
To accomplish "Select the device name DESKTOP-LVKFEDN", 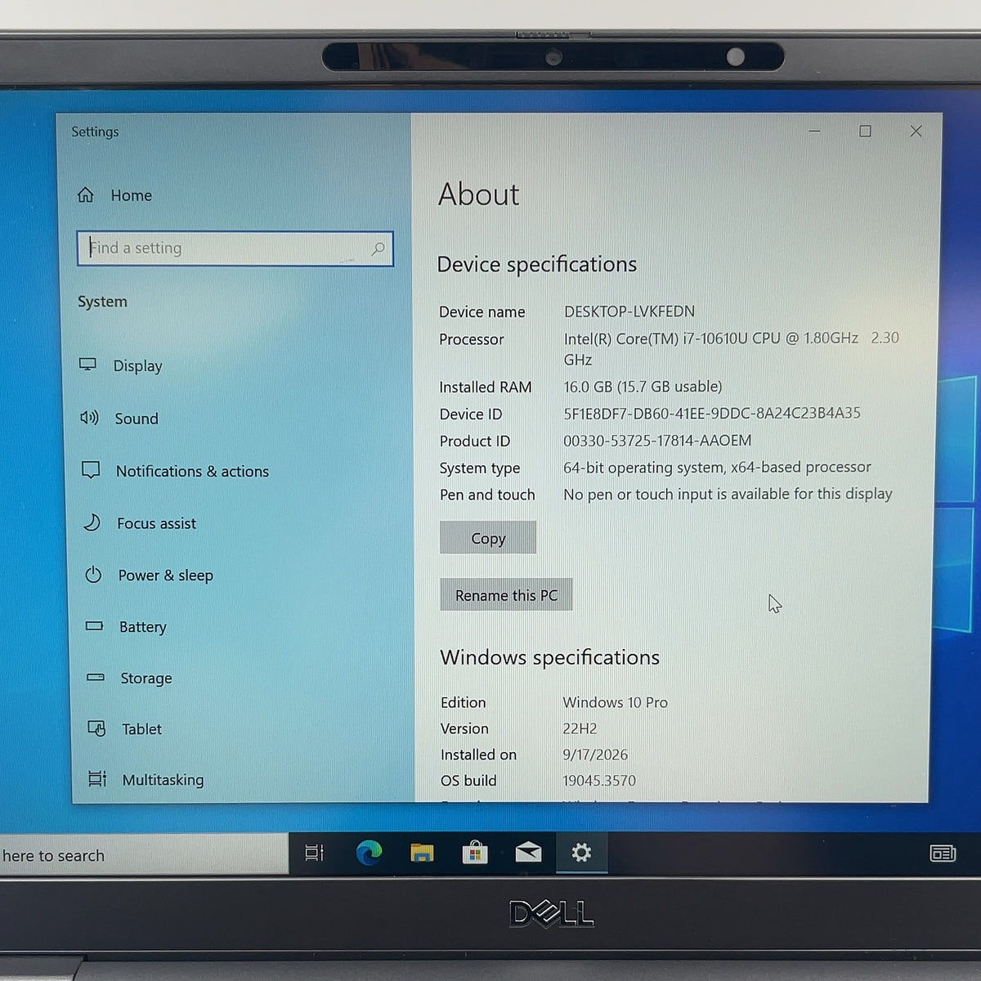I will 629,311.
